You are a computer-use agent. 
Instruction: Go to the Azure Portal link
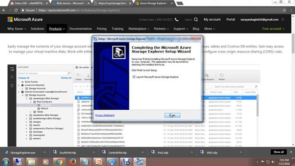coord(230,19)
